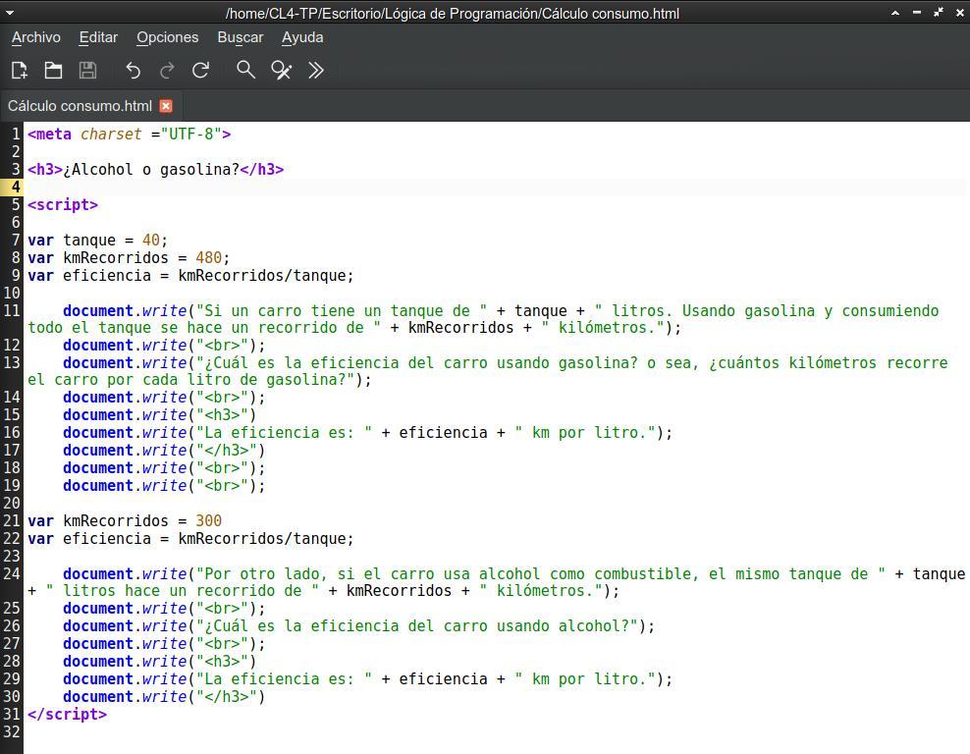Reload the document with the circular arrow icon
Screen dimensions: 970x754
[x=200, y=70]
